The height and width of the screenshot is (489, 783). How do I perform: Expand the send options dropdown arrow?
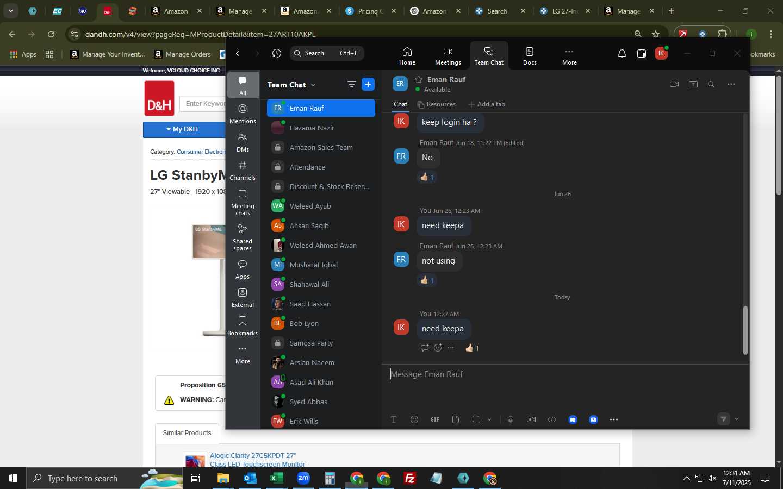pos(737,419)
